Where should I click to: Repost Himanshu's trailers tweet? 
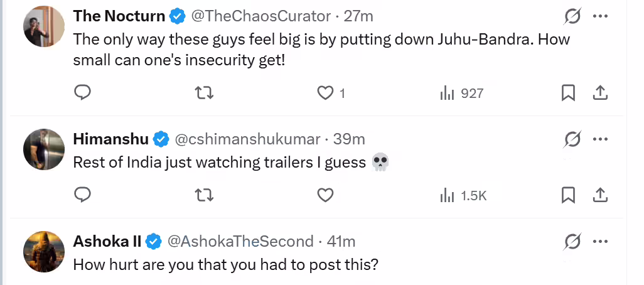coord(204,195)
